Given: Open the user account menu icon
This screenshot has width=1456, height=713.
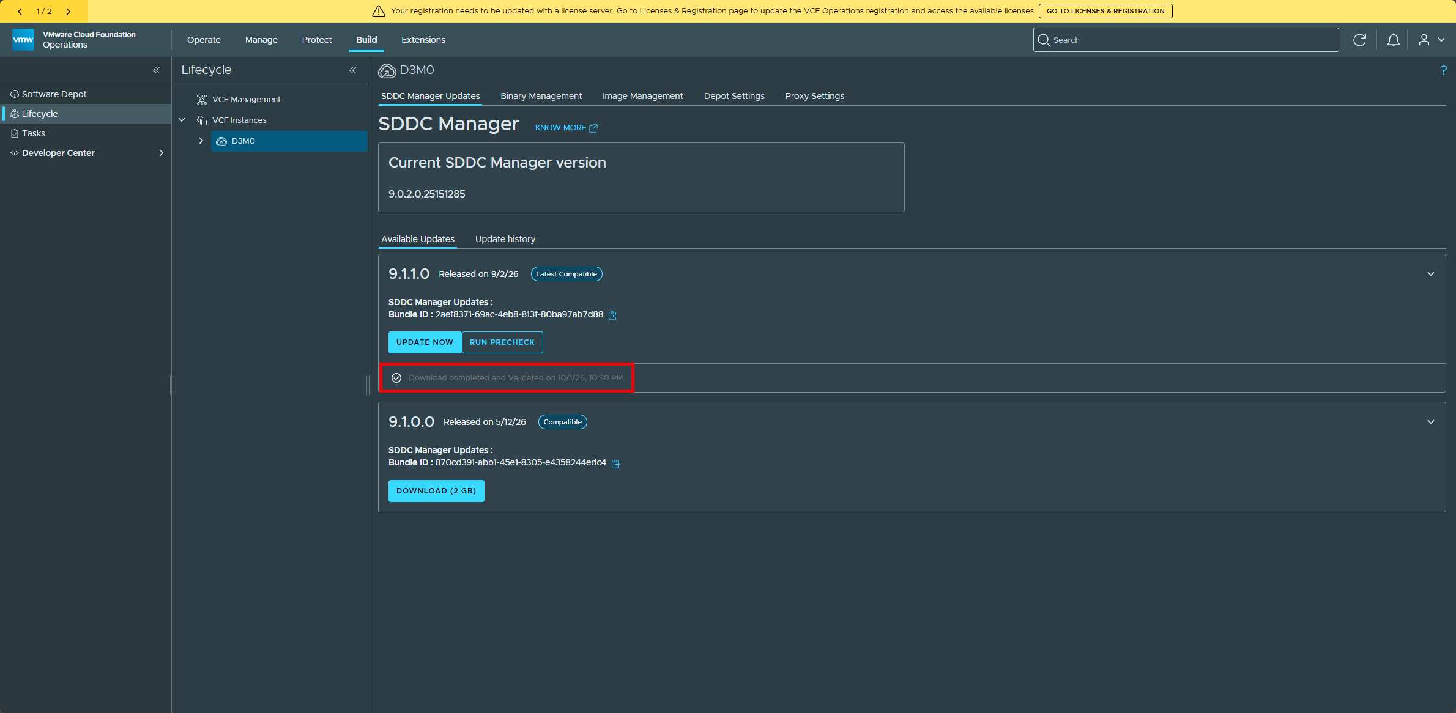Looking at the screenshot, I should pos(1424,40).
